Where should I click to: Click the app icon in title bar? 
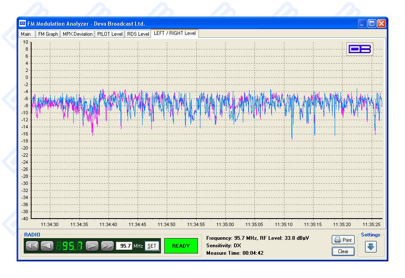coord(23,24)
